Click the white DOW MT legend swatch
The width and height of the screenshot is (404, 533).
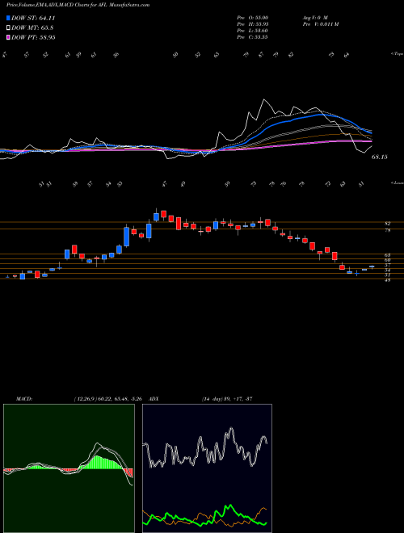click(x=8, y=28)
